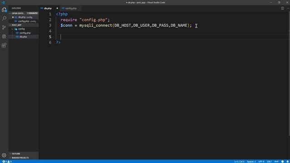
Task: Click the $conn variable
Action: tap(67, 25)
